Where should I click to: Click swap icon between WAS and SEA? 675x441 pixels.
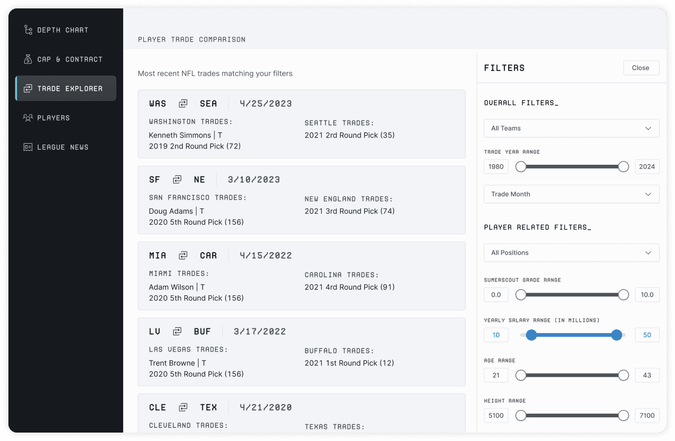click(x=183, y=104)
